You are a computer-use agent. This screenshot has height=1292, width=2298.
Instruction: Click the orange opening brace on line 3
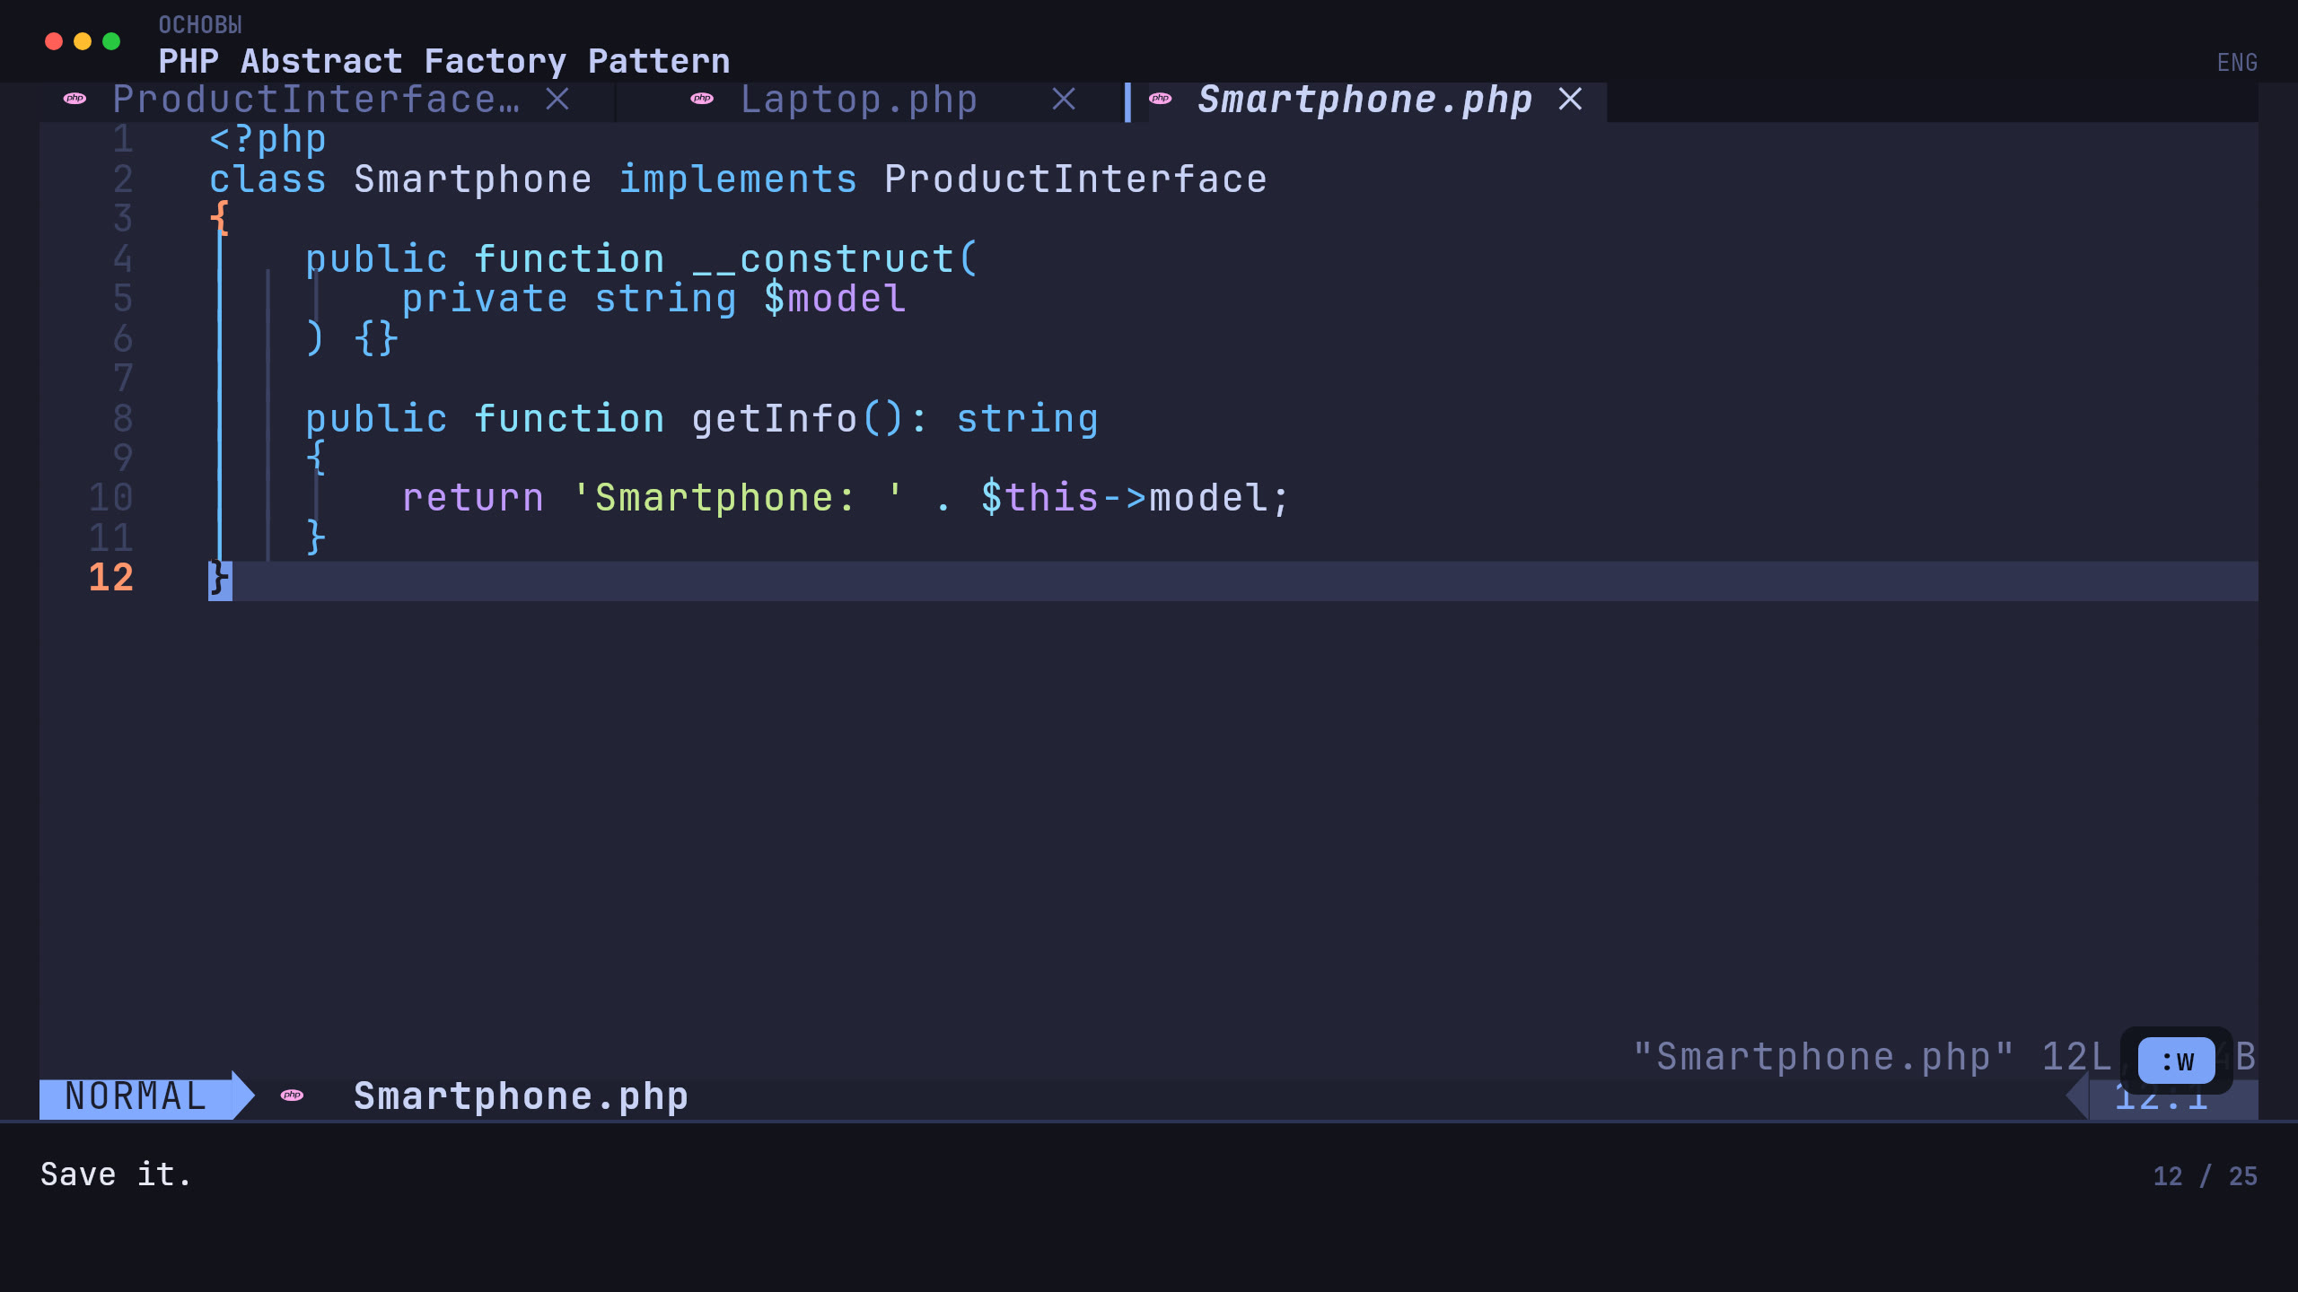coord(219,218)
